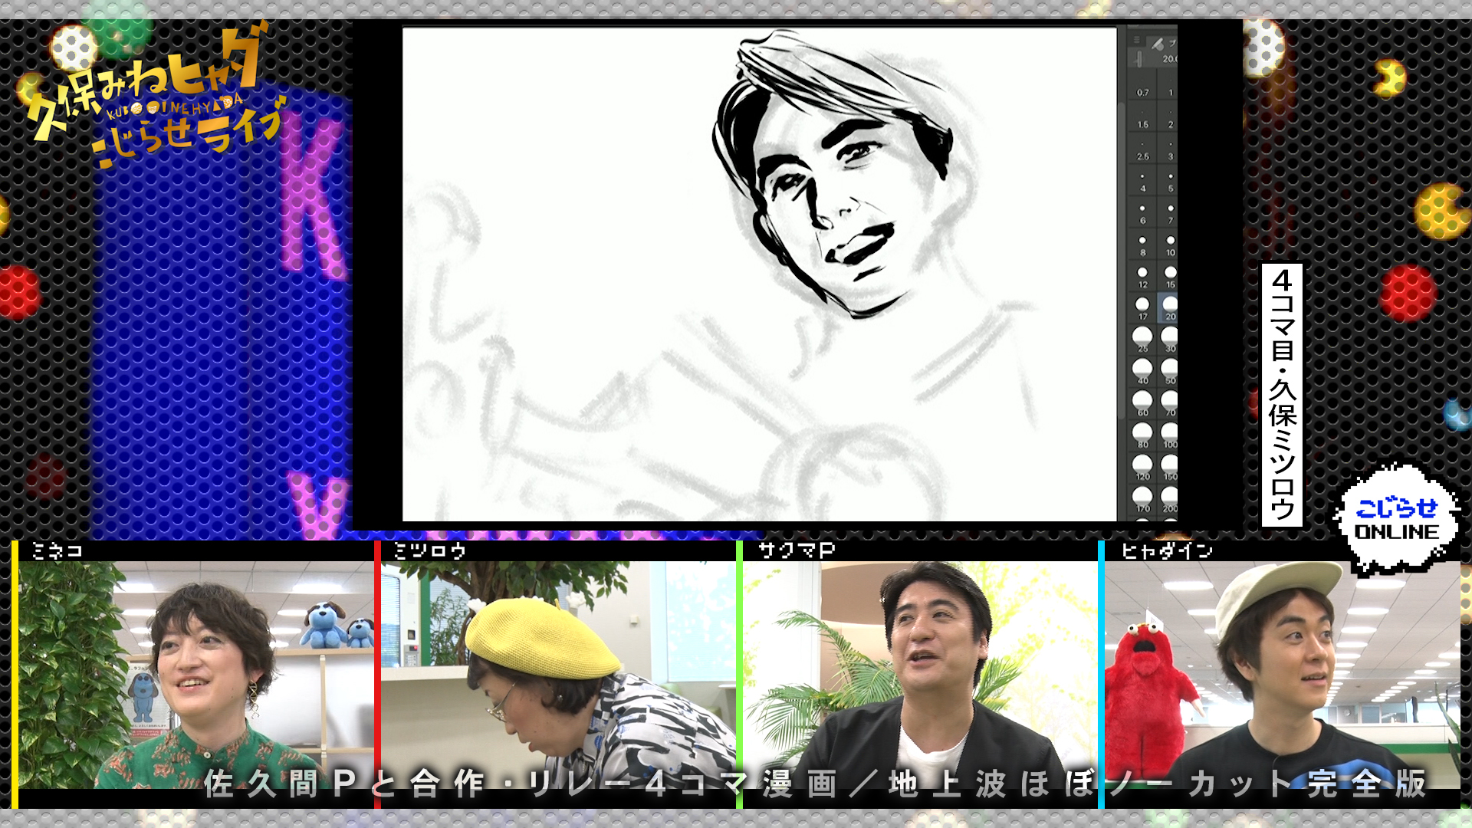Select brush size 8 preset
The height and width of the screenshot is (828, 1472).
coord(1142,243)
